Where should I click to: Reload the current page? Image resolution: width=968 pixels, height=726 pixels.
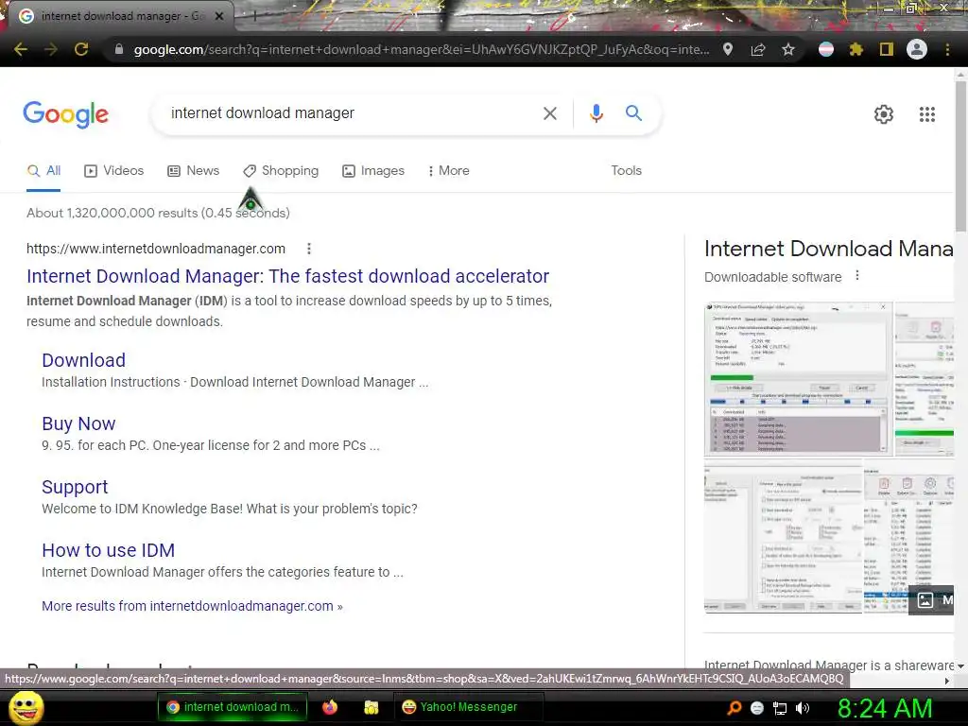(81, 49)
